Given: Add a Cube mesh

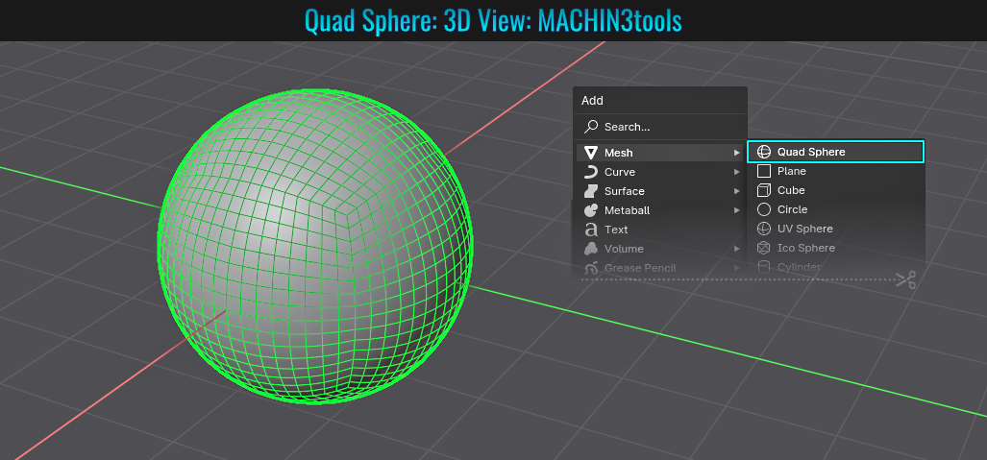Looking at the screenshot, I should click(x=835, y=190).
